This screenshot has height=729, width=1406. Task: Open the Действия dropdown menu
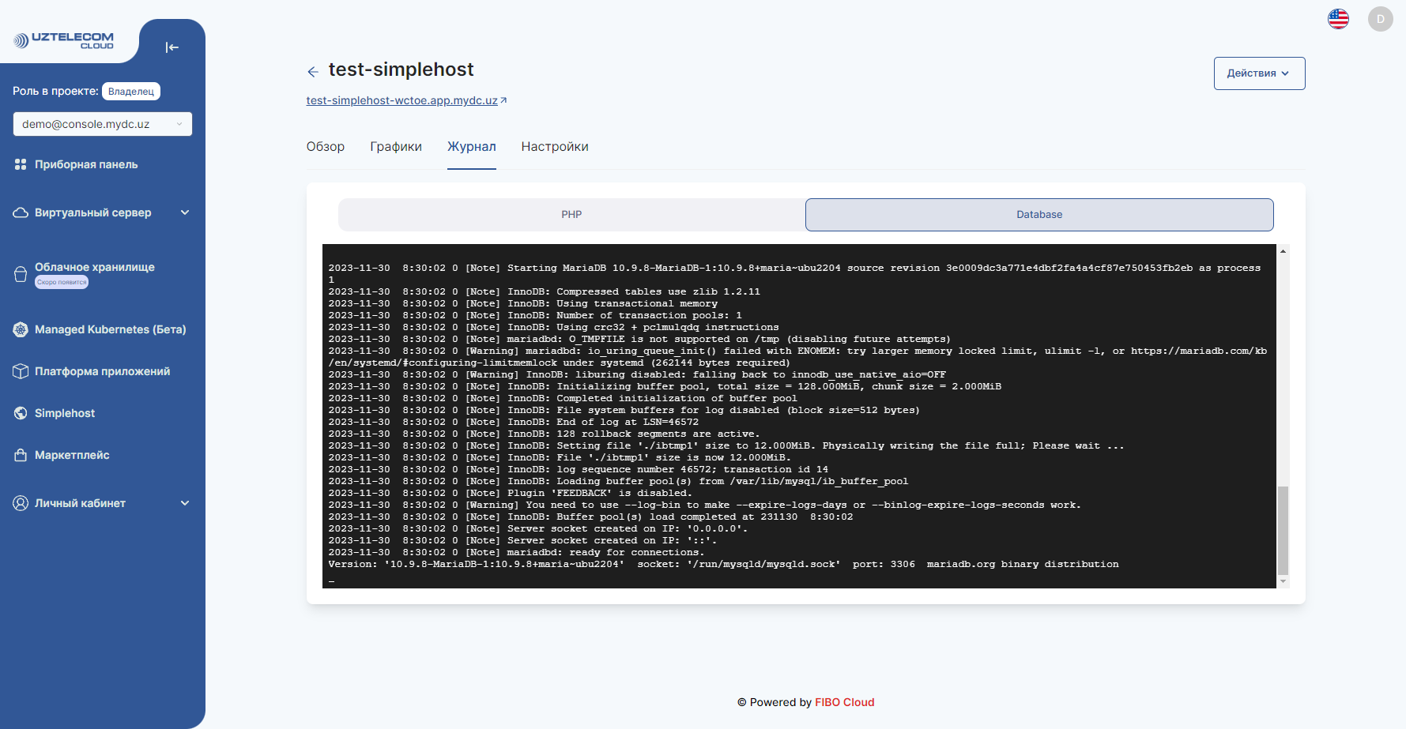tap(1258, 73)
